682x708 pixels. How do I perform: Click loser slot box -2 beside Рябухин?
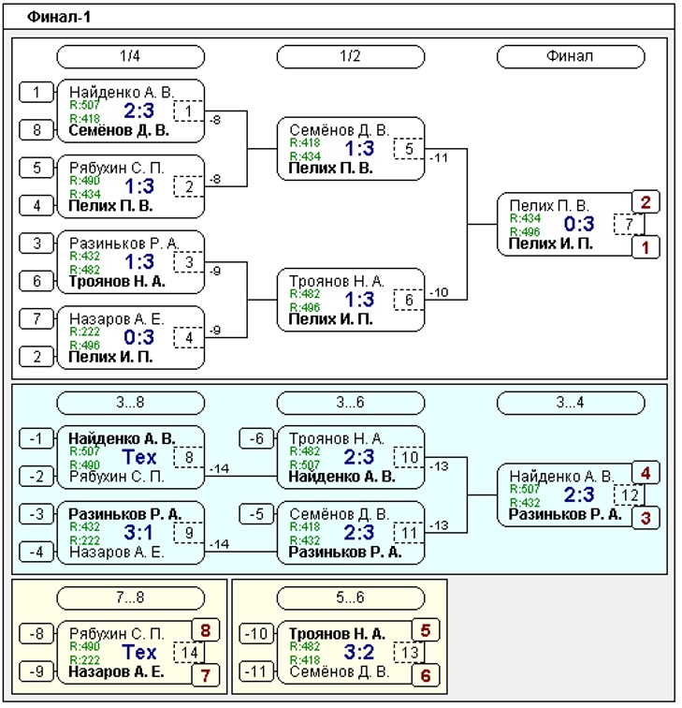pos(36,477)
